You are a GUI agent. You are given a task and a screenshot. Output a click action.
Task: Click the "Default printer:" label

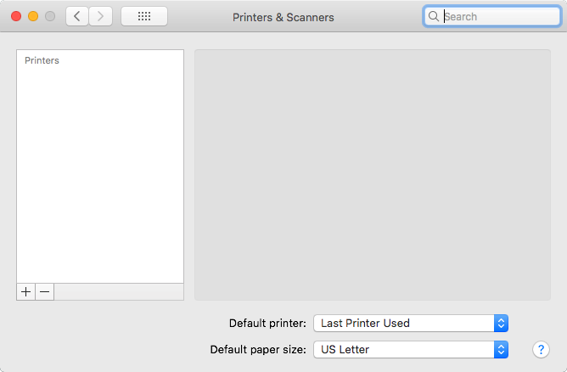(x=267, y=323)
